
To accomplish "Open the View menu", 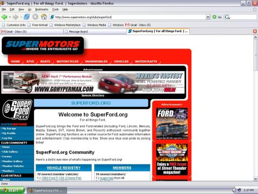I will coord(21,9).
